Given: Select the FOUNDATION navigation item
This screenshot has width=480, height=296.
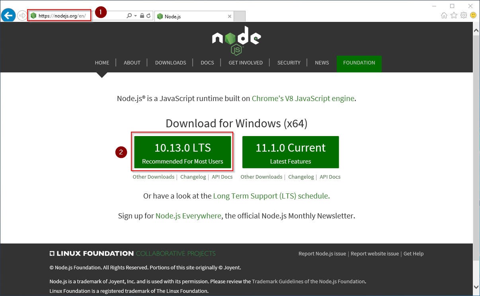Looking at the screenshot, I should click(x=359, y=63).
